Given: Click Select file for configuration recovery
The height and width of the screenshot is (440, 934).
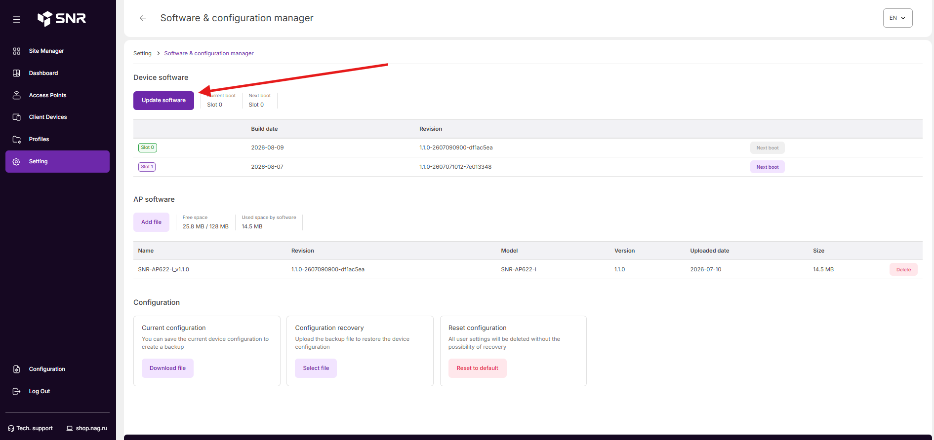Looking at the screenshot, I should click(x=316, y=368).
